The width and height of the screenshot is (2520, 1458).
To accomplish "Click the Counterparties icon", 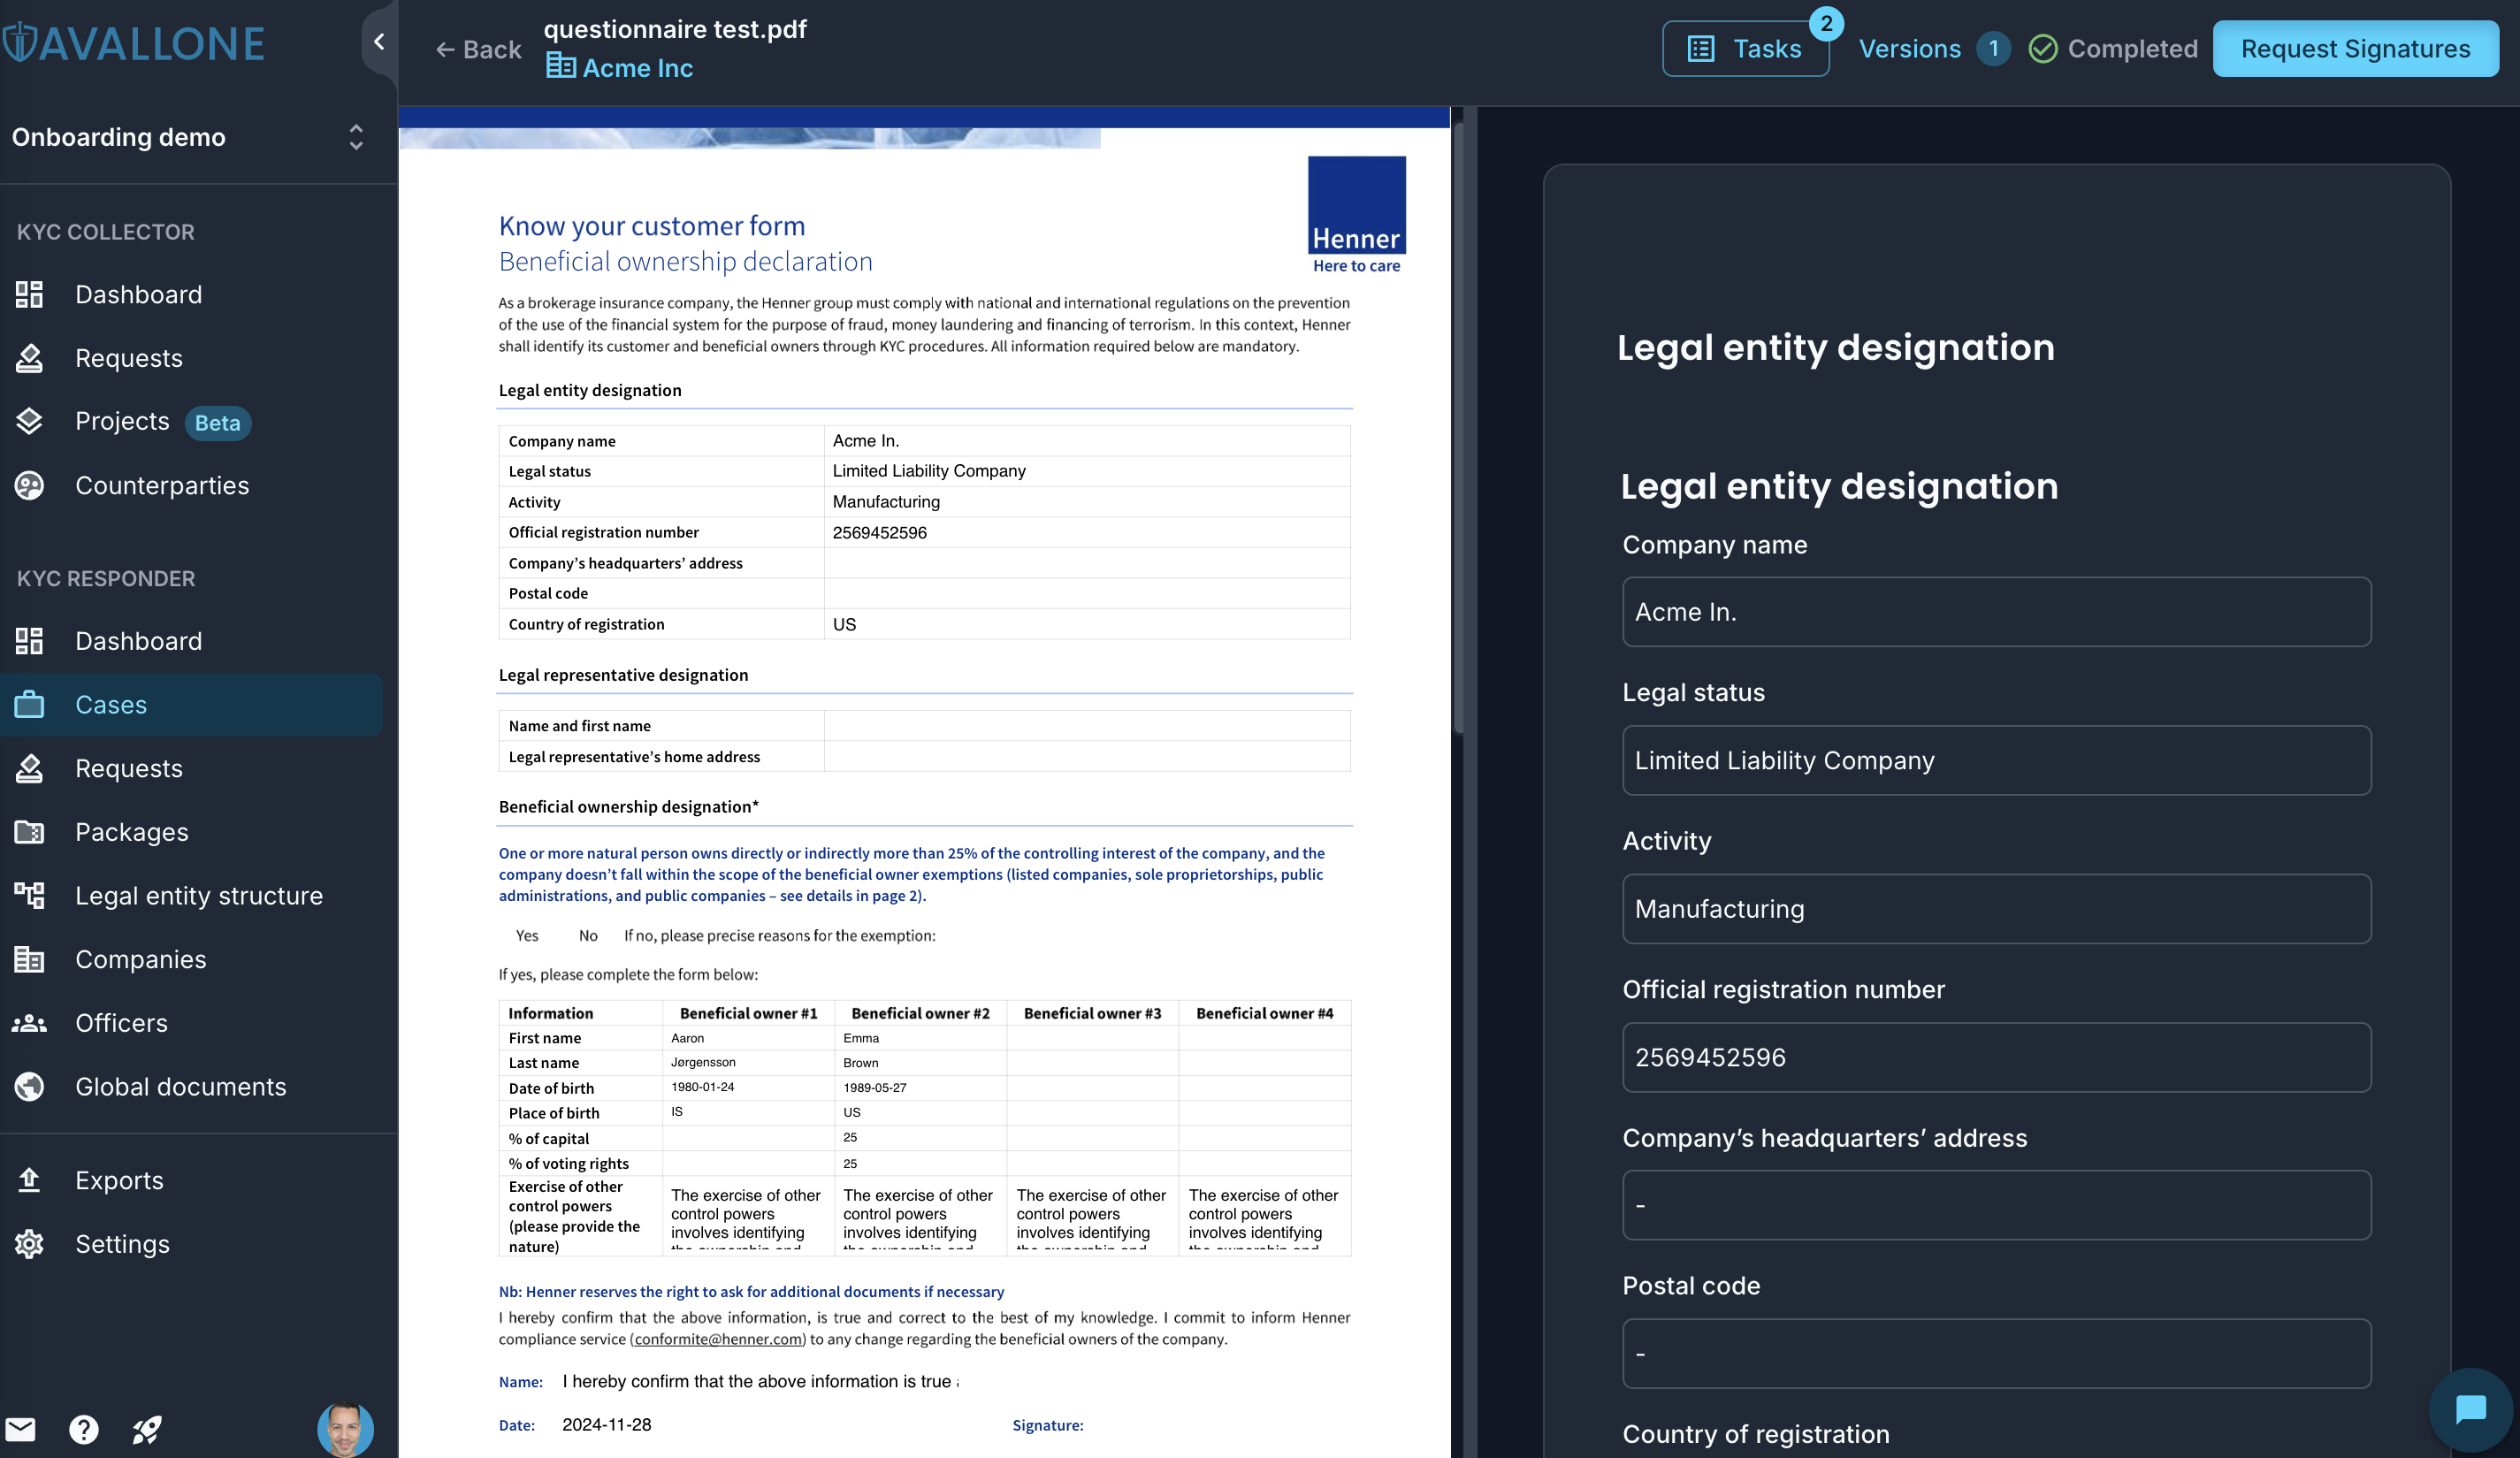I will (29, 485).
